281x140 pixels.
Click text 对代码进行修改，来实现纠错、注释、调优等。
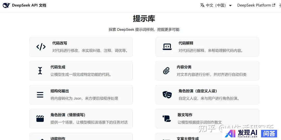click(x=91, y=51)
